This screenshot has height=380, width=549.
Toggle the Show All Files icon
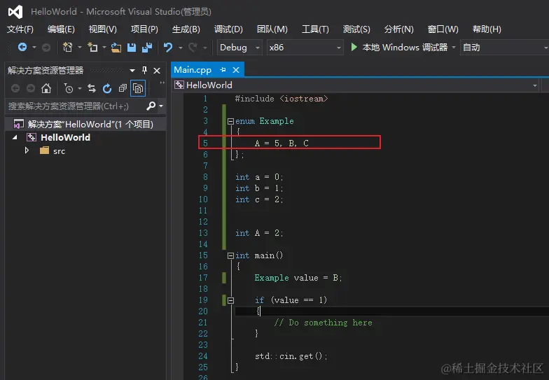coord(138,88)
